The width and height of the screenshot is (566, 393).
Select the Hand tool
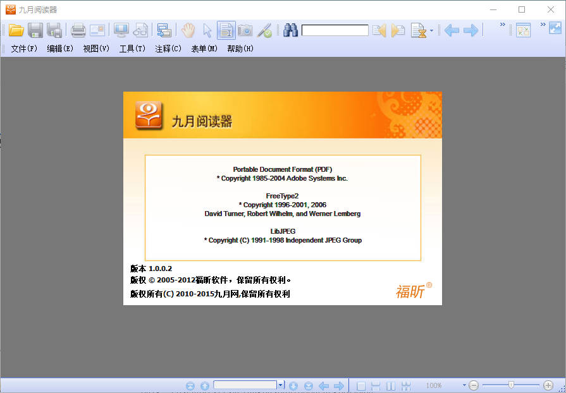pos(188,30)
